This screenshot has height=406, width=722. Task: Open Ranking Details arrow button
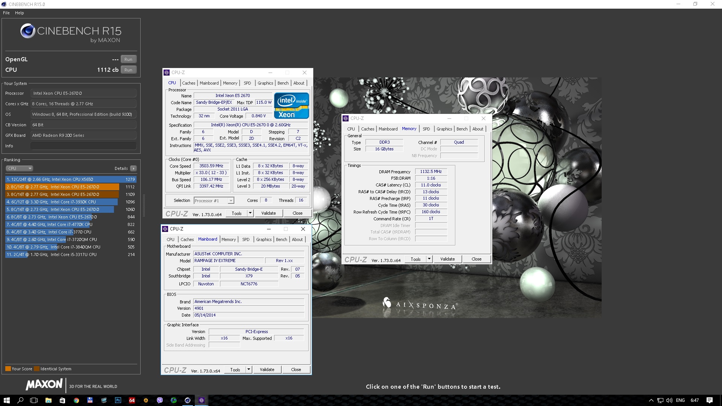pyautogui.click(x=133, y=168)
